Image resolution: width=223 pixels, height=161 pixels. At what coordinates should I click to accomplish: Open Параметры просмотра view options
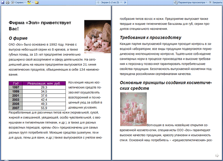(190, 2)
